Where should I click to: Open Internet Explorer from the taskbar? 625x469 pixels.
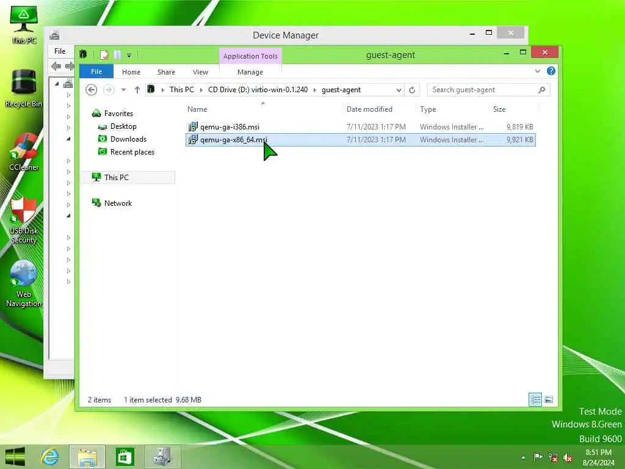point(49,457)
